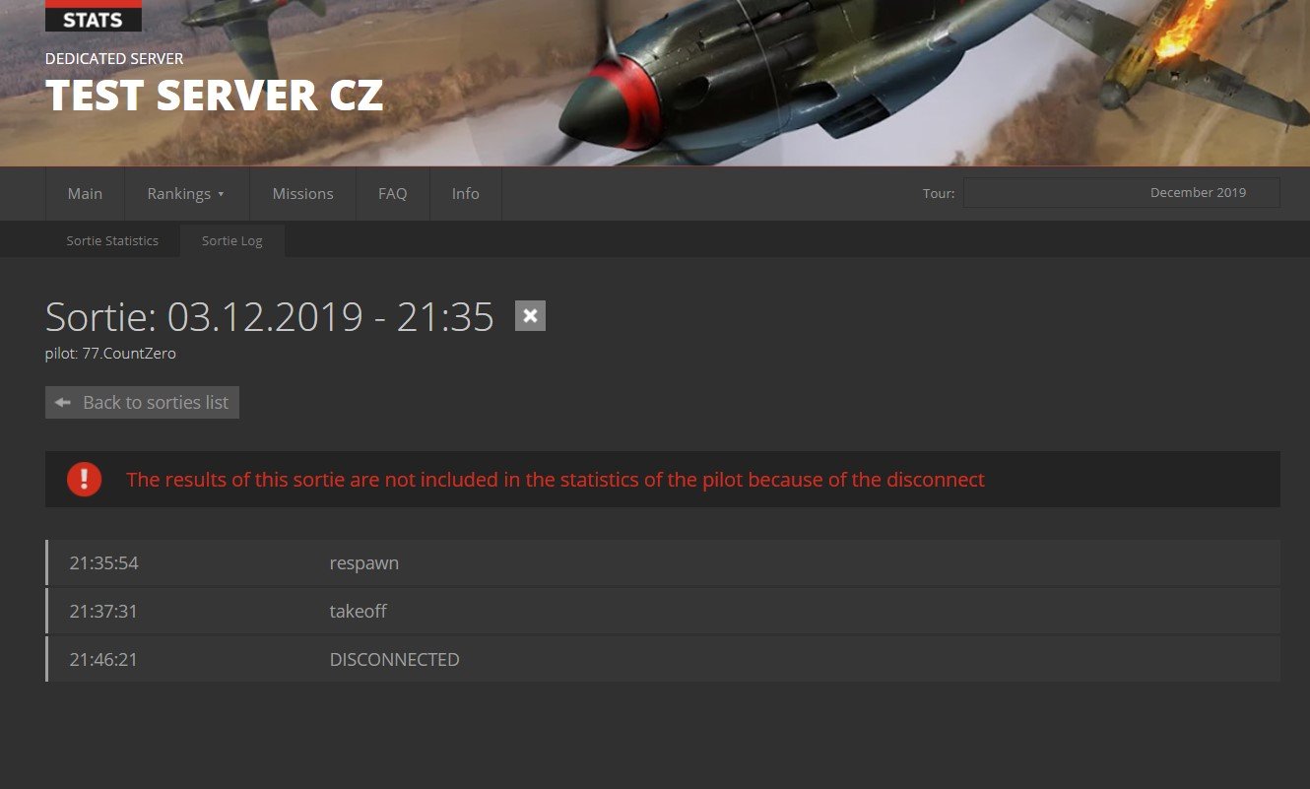Click the STATS logo in the header
1310x789 pixels.
click(94, 16)
